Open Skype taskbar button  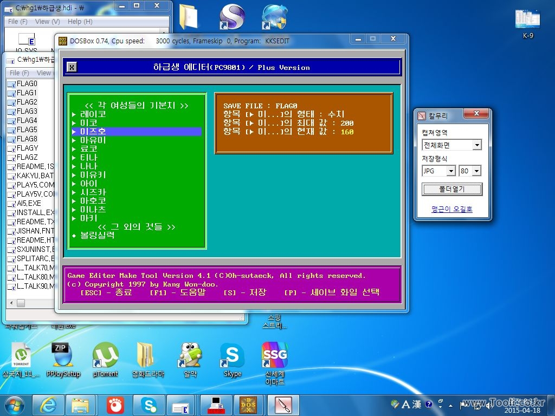[148, 405]
